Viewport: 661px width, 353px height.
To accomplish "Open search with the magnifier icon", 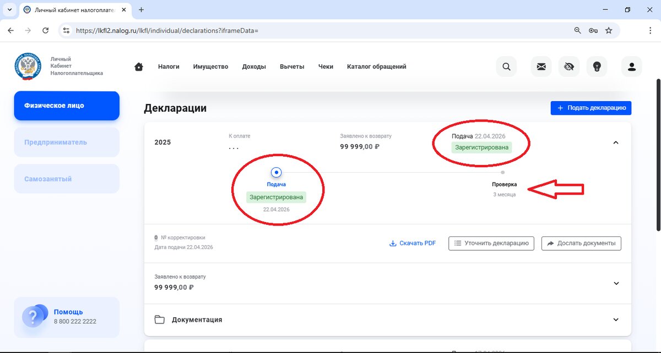I will (x=506, y=66).
